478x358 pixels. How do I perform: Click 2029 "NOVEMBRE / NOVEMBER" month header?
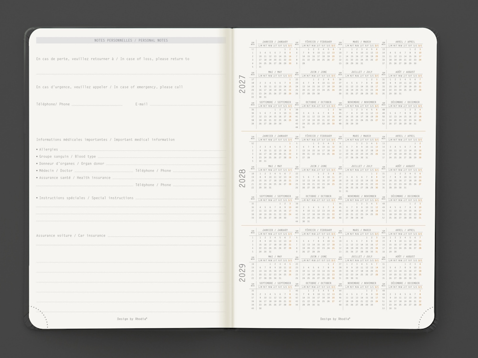coord(361,283)
